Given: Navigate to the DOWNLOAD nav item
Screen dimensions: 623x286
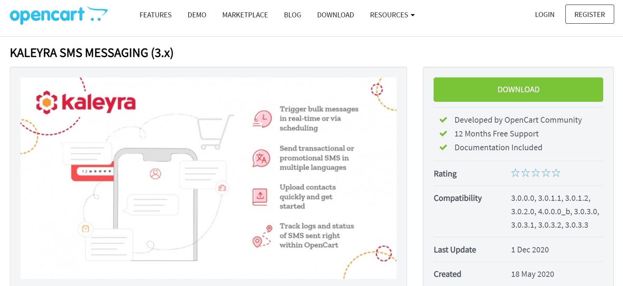Looking at the screenshot, I should pos(335,15).
